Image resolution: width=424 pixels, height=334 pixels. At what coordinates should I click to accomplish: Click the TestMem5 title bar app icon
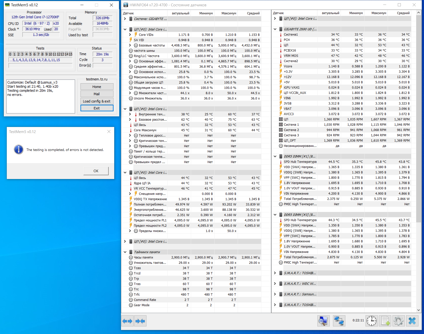pyautogui.click(x=7, y=5)
